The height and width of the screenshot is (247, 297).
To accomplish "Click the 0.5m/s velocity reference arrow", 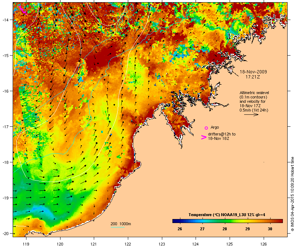I will [251, 114].
